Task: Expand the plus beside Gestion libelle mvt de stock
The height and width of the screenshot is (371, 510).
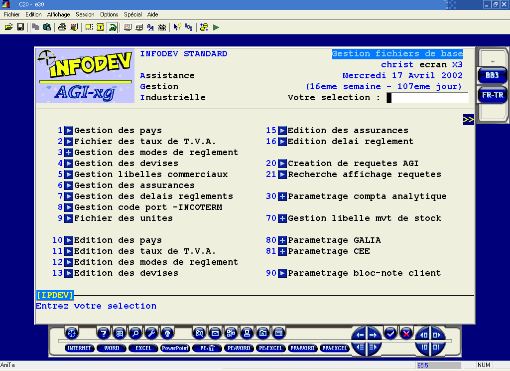Action: click(282, 218)
